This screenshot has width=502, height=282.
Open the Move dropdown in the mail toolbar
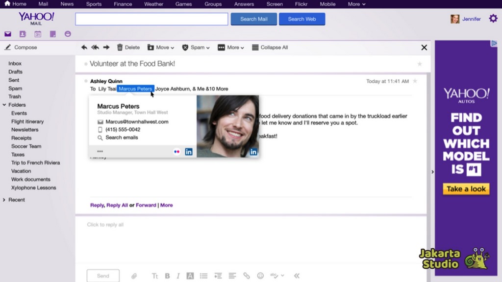tap(161, 47)
